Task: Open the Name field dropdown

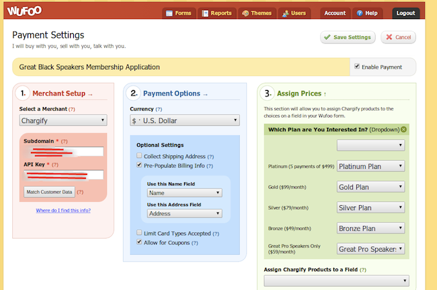Action: (184, 193)
